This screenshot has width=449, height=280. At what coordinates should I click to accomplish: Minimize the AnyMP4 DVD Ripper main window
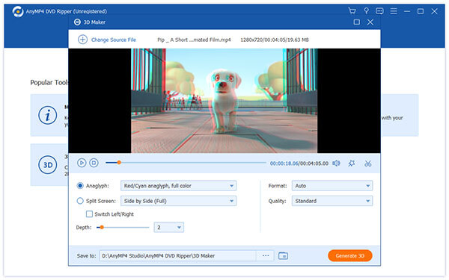click(x=407, y=11)
